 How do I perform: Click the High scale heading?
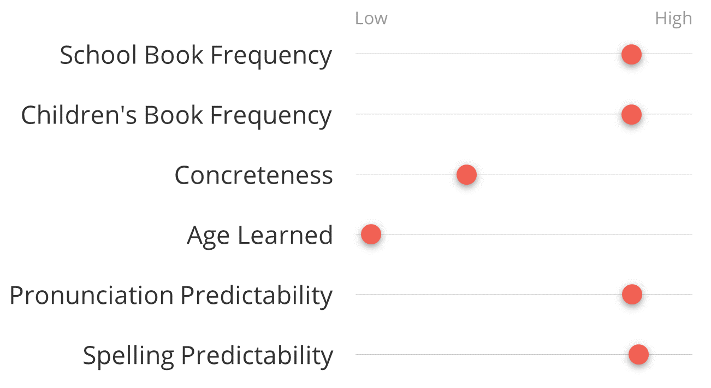[673, 19]
